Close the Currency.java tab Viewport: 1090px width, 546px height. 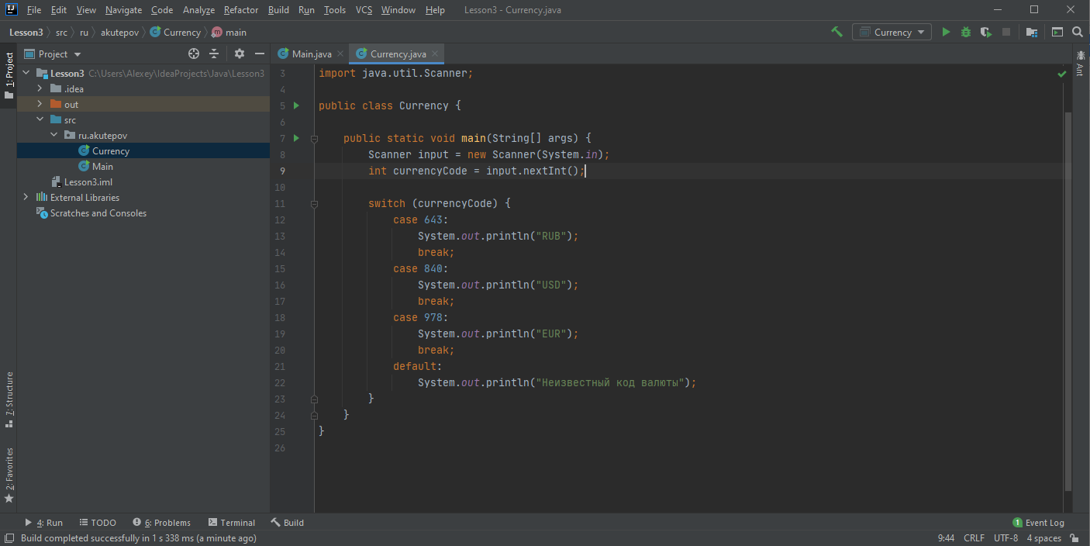436,54
